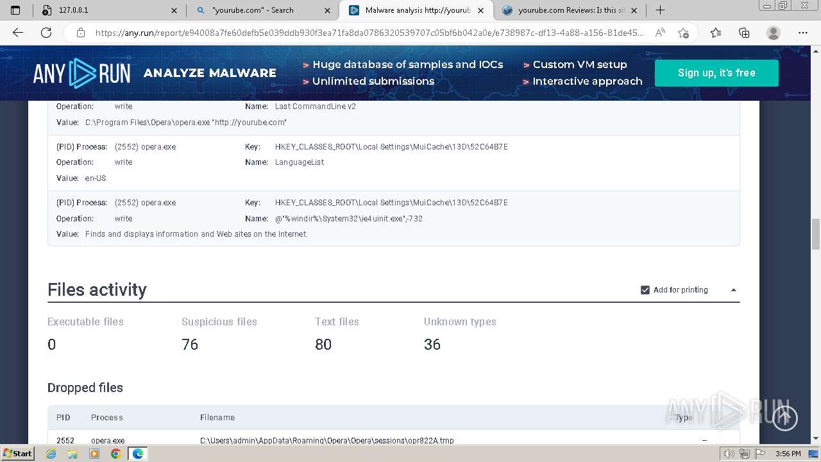Image resolution: width=821 pixels, height=462 pixels.
Task: Open the network tray icon
Action: [x=745, y=454]
